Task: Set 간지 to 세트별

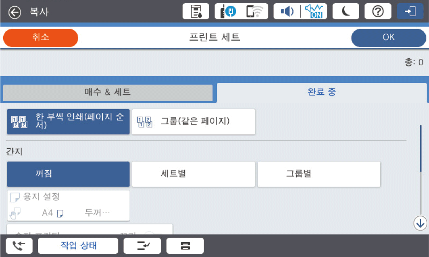Action: (x=194, y=174)
